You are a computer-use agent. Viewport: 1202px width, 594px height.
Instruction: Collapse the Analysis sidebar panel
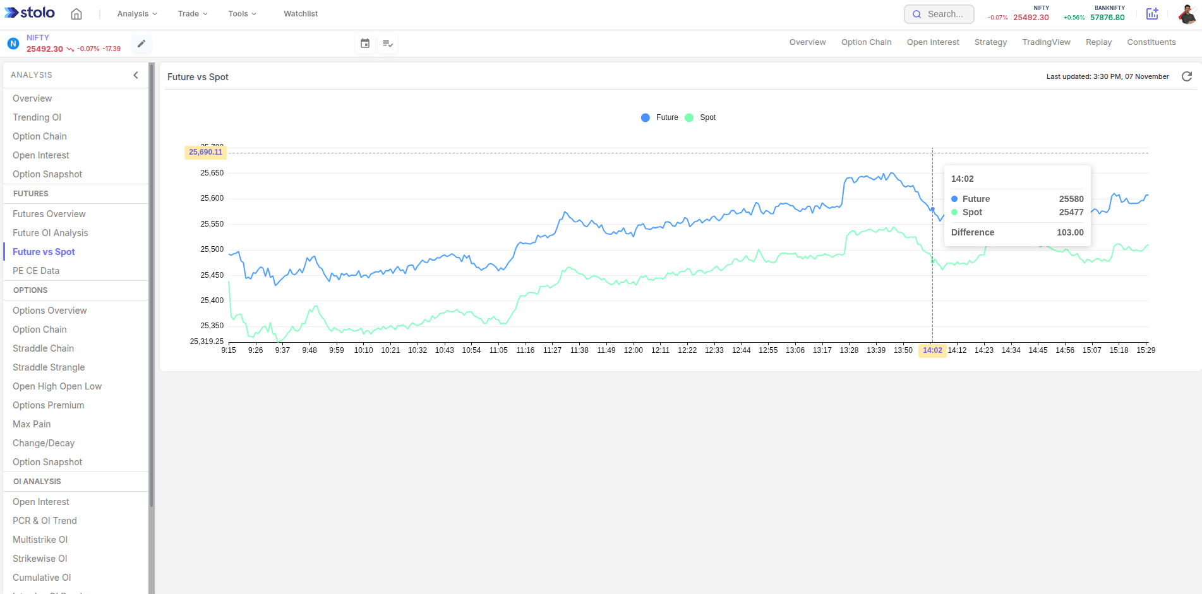[136, 75]
